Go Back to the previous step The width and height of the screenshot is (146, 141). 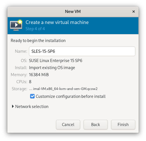[x=96, y=125]
